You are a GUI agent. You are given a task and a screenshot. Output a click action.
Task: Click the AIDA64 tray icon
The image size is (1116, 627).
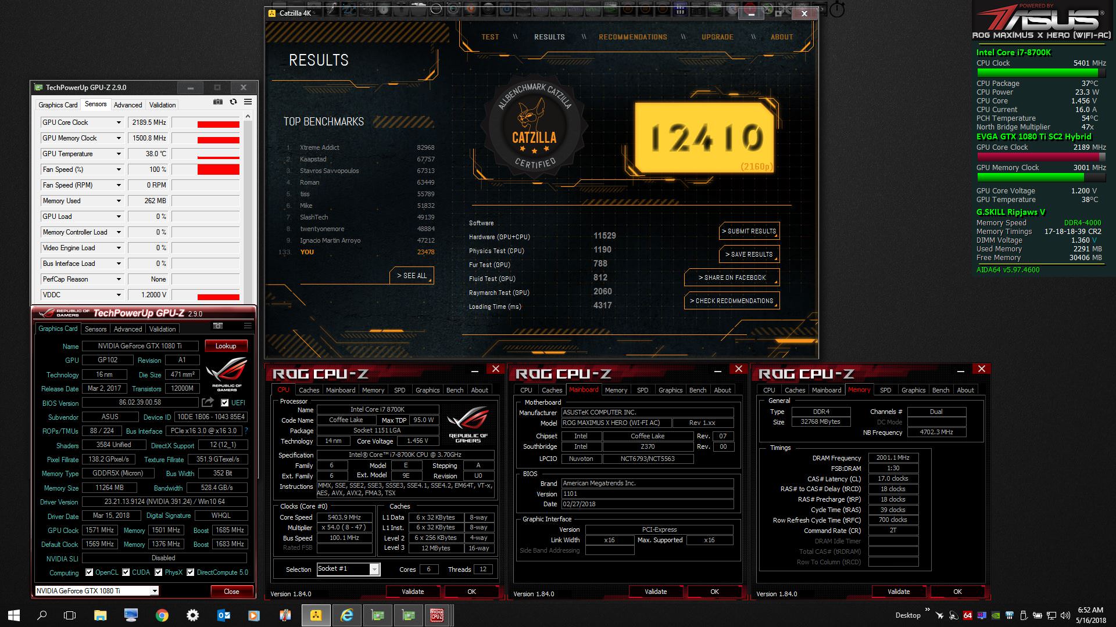968,615
